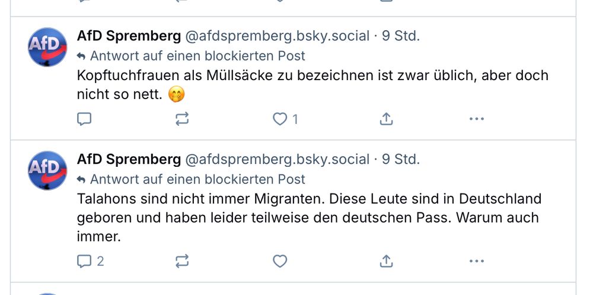Repost the Talahons post
This screenshot has height=295, width=593.
click(182, 261)
